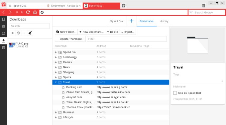226x125 pixels.
Task: Click the Import button
Action: tap(128, 32)
